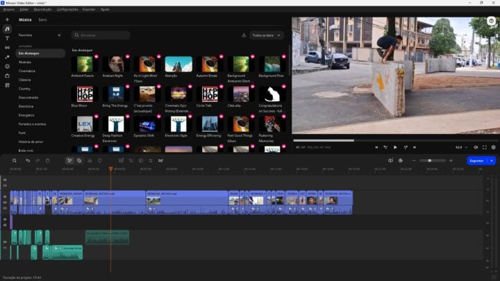The image size is (500, 281).
Task: Switch to the Sons tab
Action: coord(43,20)
